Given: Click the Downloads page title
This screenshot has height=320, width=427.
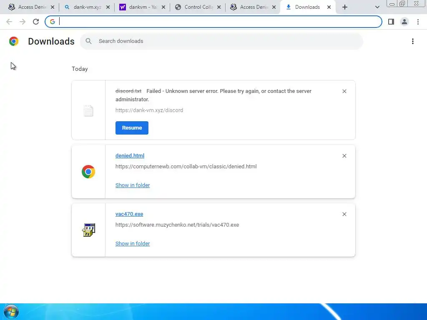Looking at the screenshot, I should [51, 41].
